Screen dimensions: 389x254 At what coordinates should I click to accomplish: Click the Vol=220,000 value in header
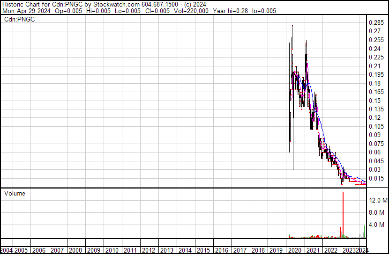(191, 11)
